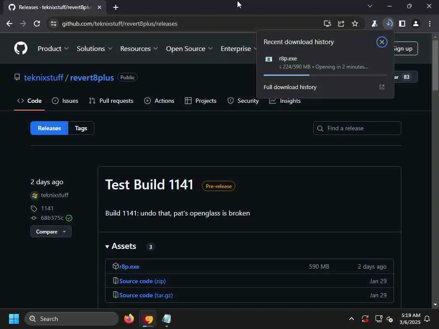This screenshot has height=329, width=439.
Task: Share this page via share icon
Action: point(341,24)
